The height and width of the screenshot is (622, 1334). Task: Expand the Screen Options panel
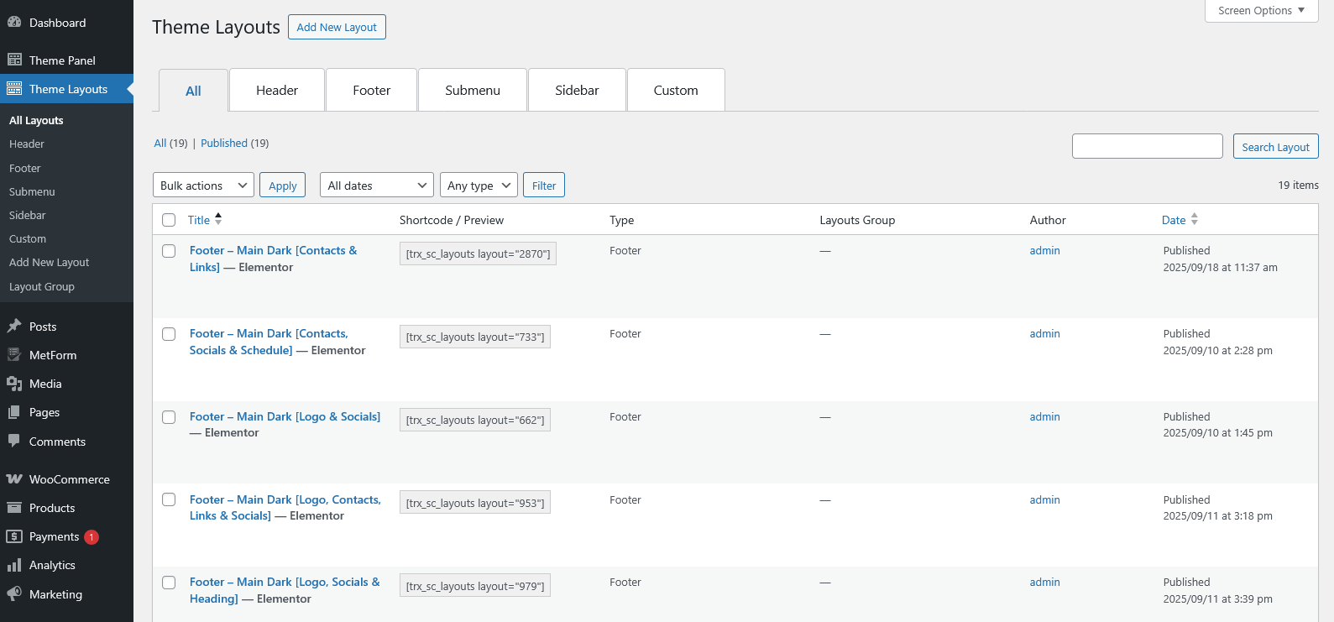[1261, 11]
